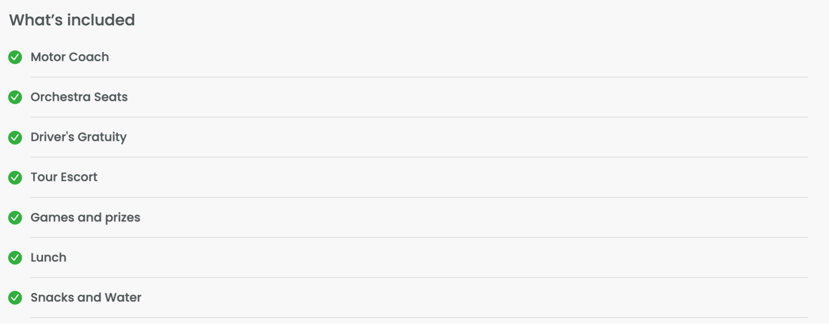Click the divider beneath Tour Escort
This screenshot has height=324, width=829.
click(x=419, y=198)
